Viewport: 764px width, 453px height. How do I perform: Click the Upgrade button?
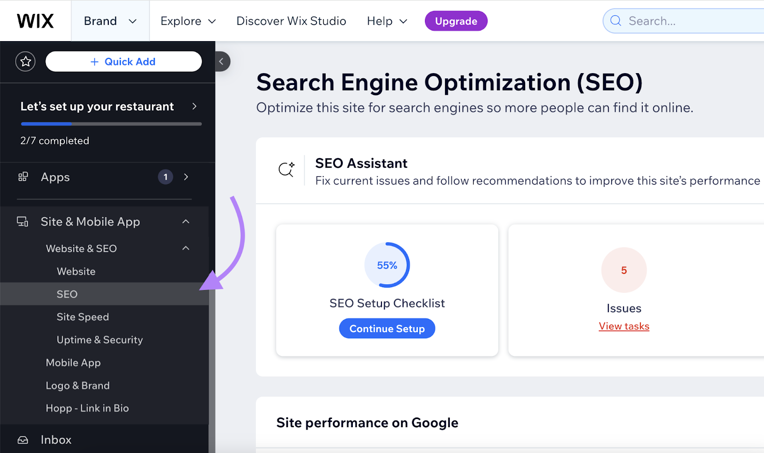click(x=456, y=21)
